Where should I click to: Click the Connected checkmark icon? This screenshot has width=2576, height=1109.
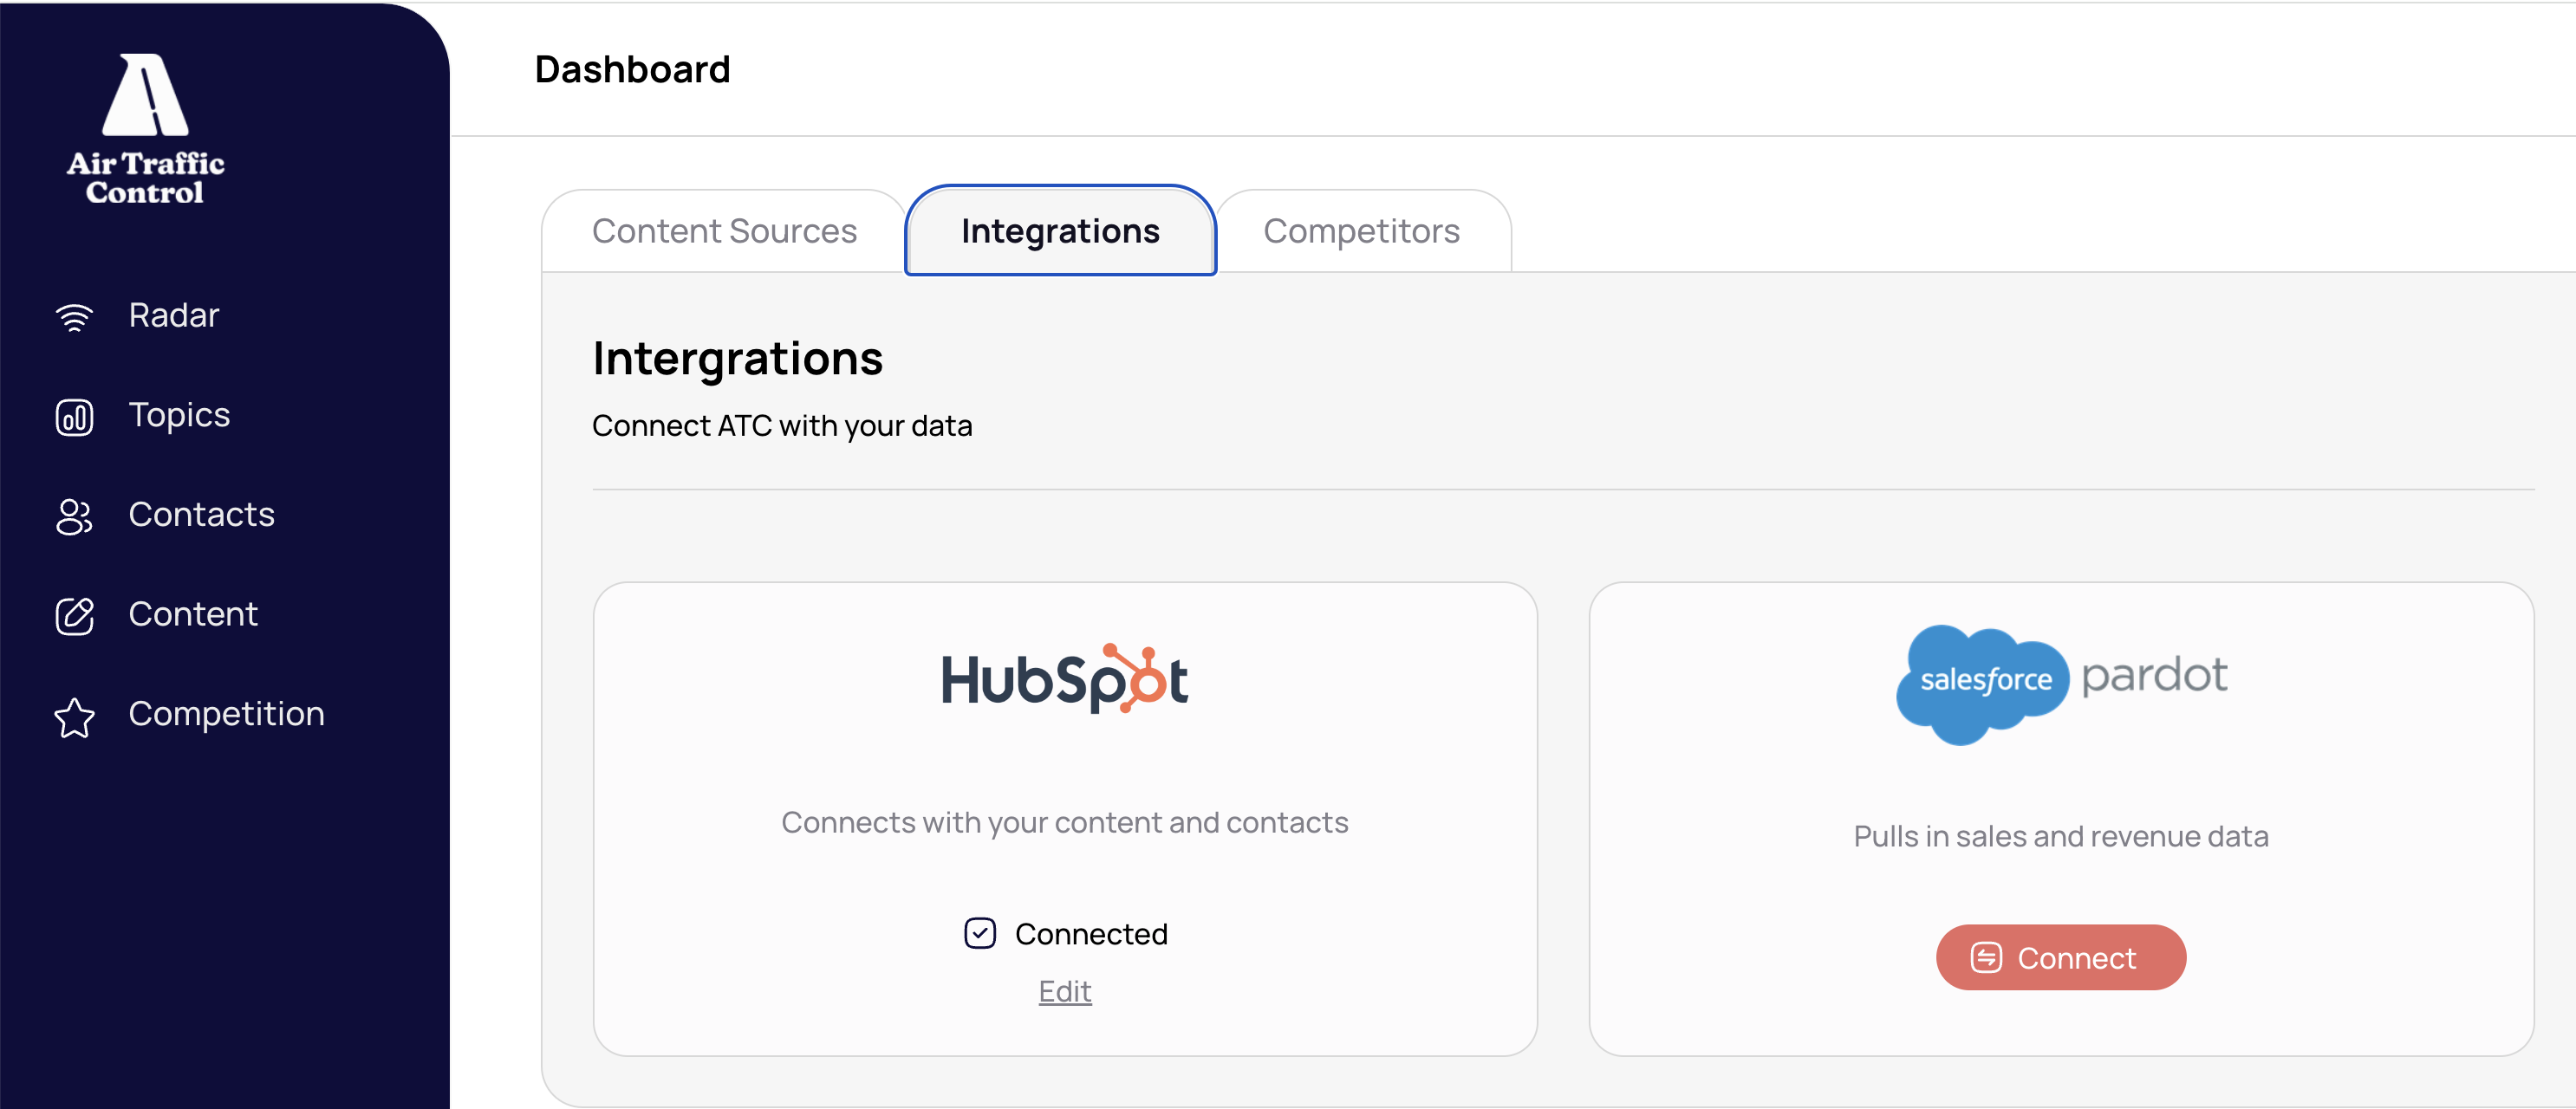tap(979, 933)
